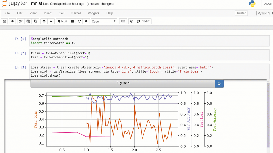Open the Cell menu
This screenshot has width=273, height=153.
point(61,13)
